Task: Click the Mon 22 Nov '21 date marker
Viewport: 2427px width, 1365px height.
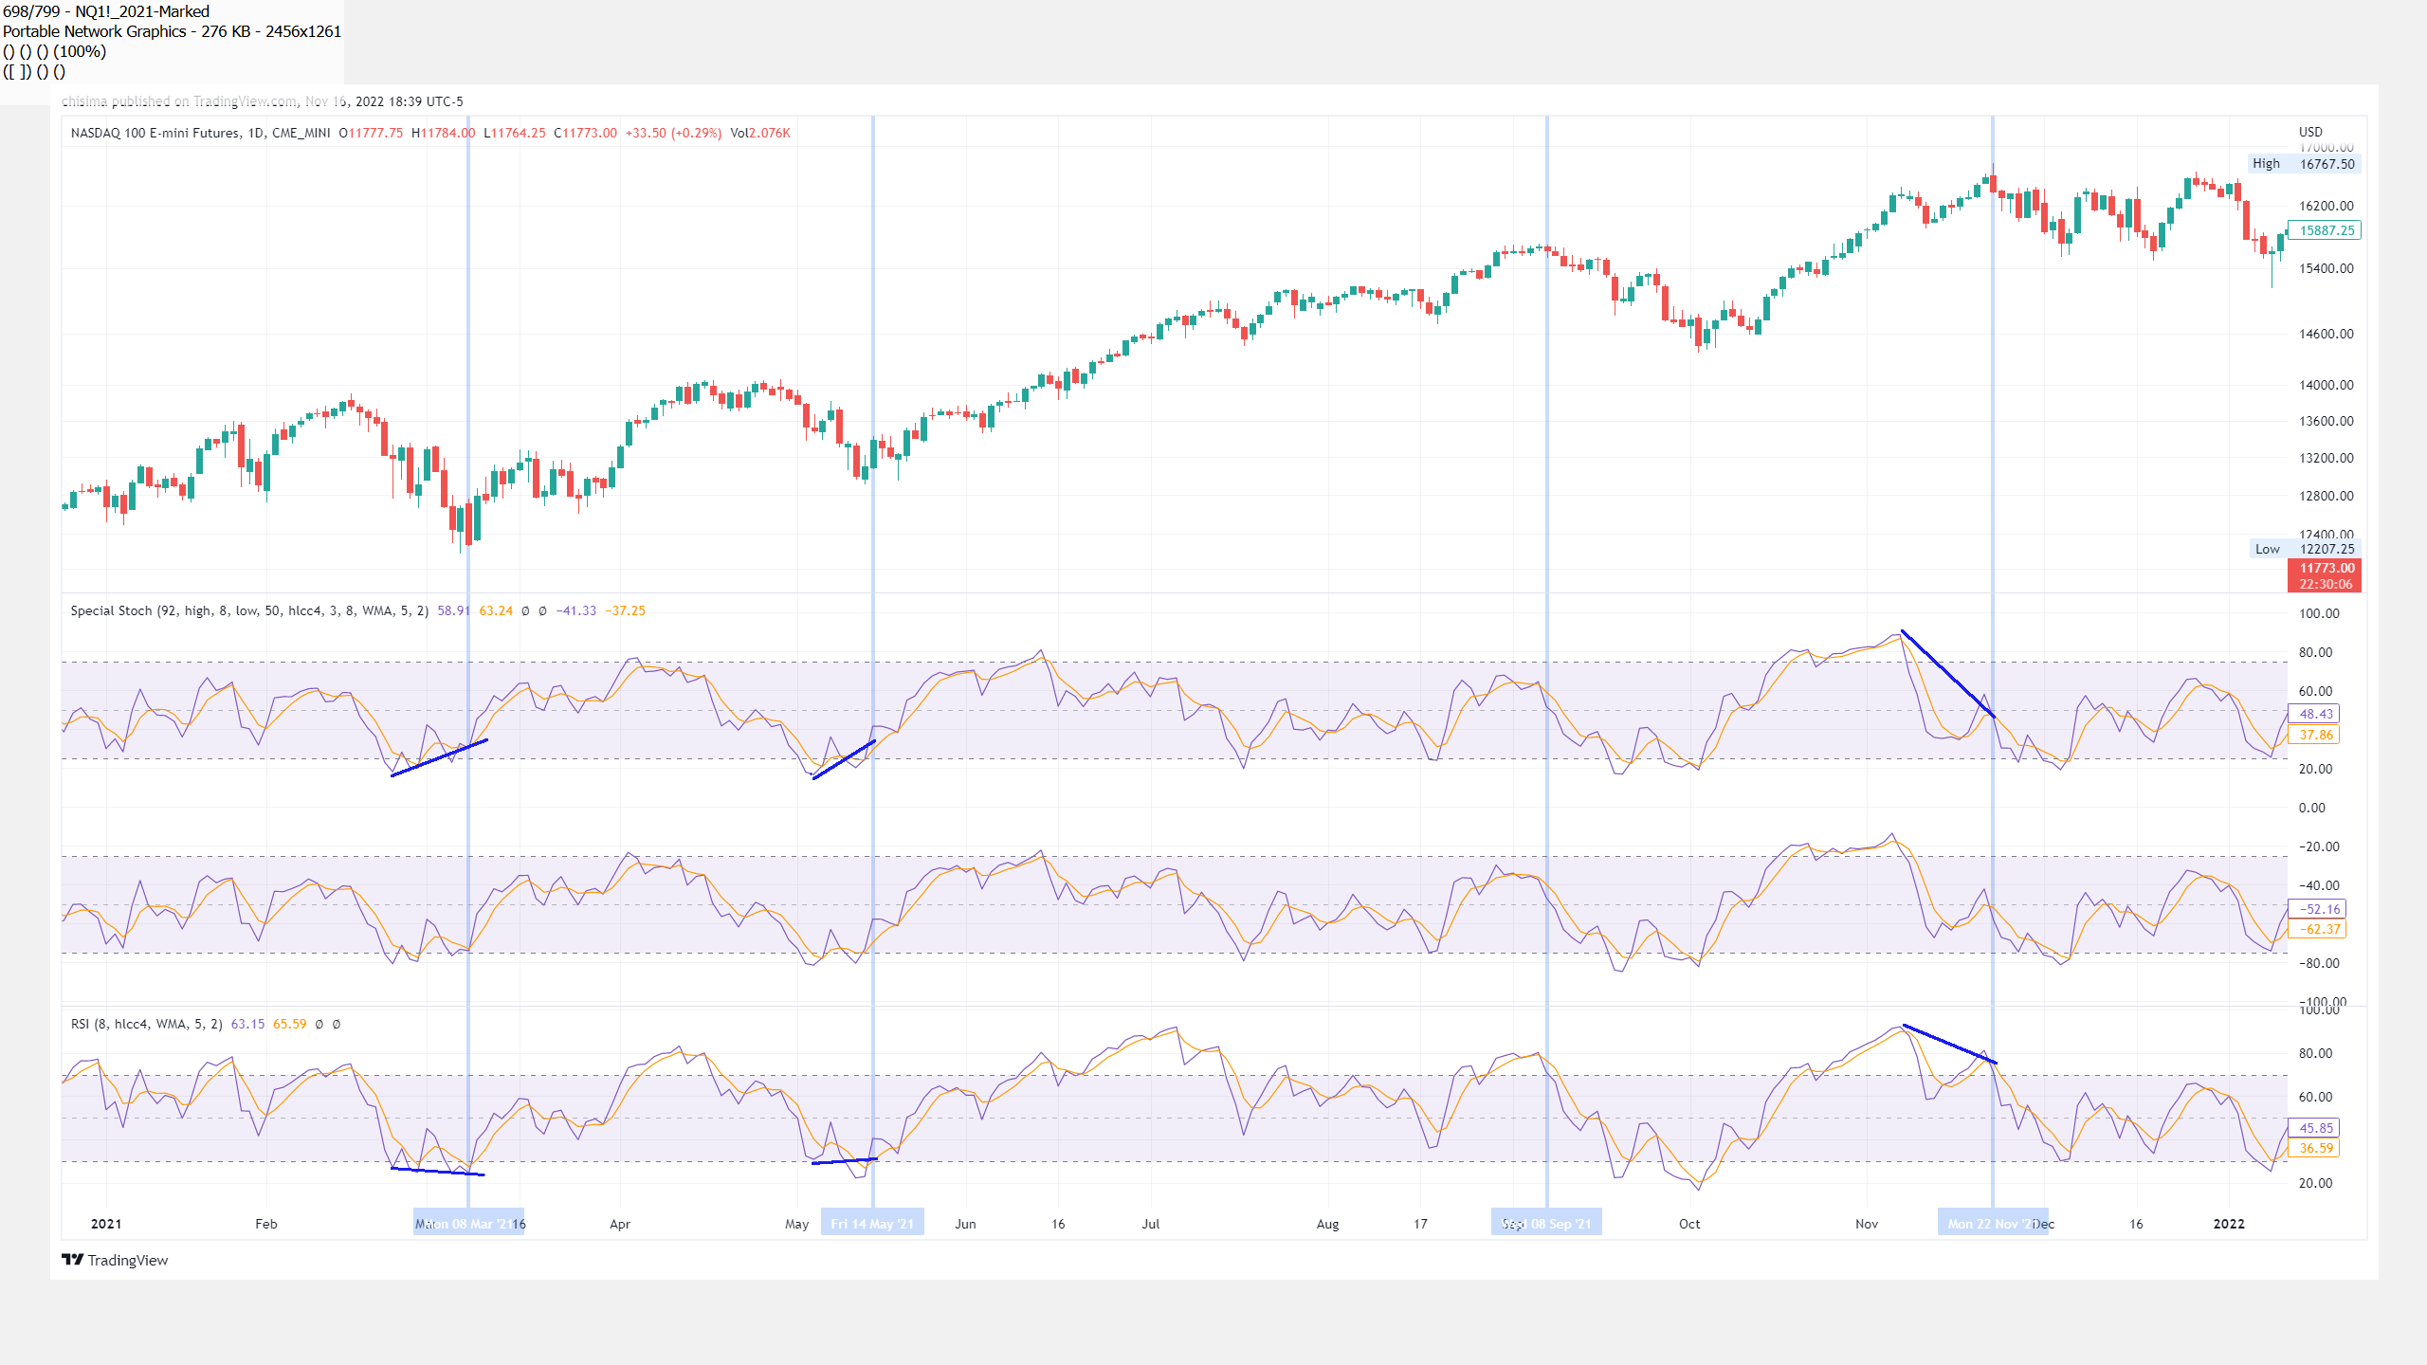Action: (x=1993, y=1223)
